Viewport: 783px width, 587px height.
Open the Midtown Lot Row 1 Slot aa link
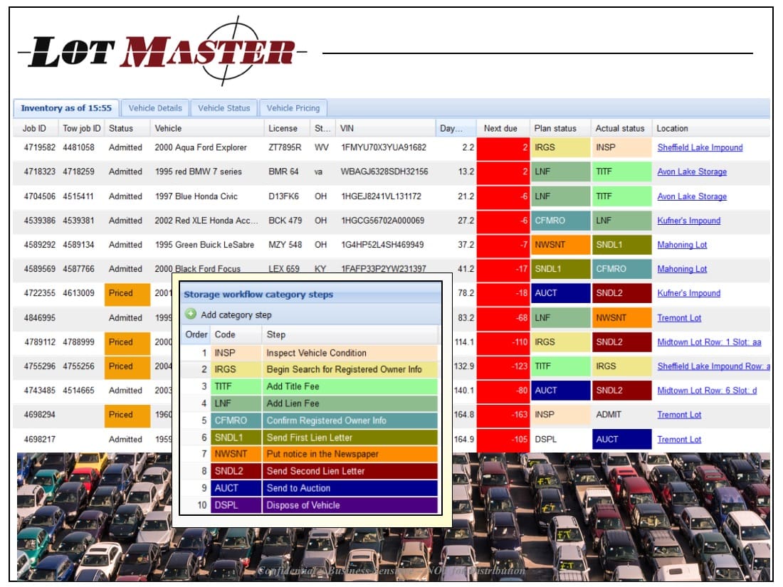710,342
